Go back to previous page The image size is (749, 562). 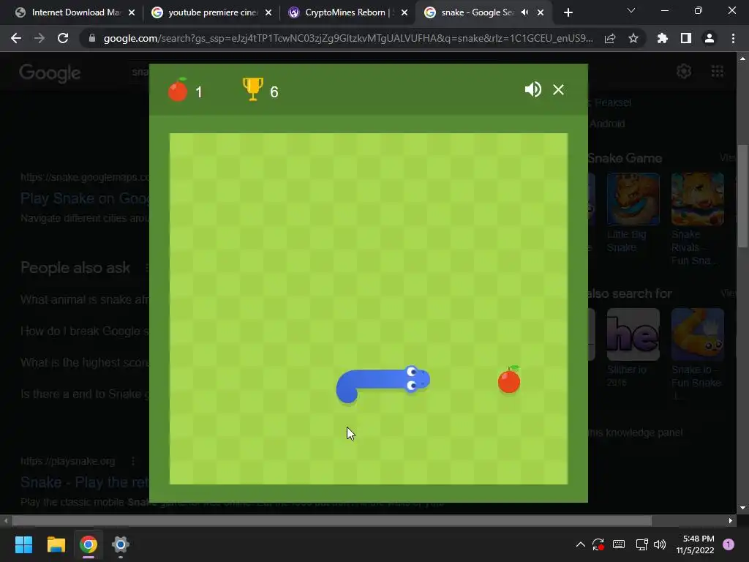click(16, 38)
